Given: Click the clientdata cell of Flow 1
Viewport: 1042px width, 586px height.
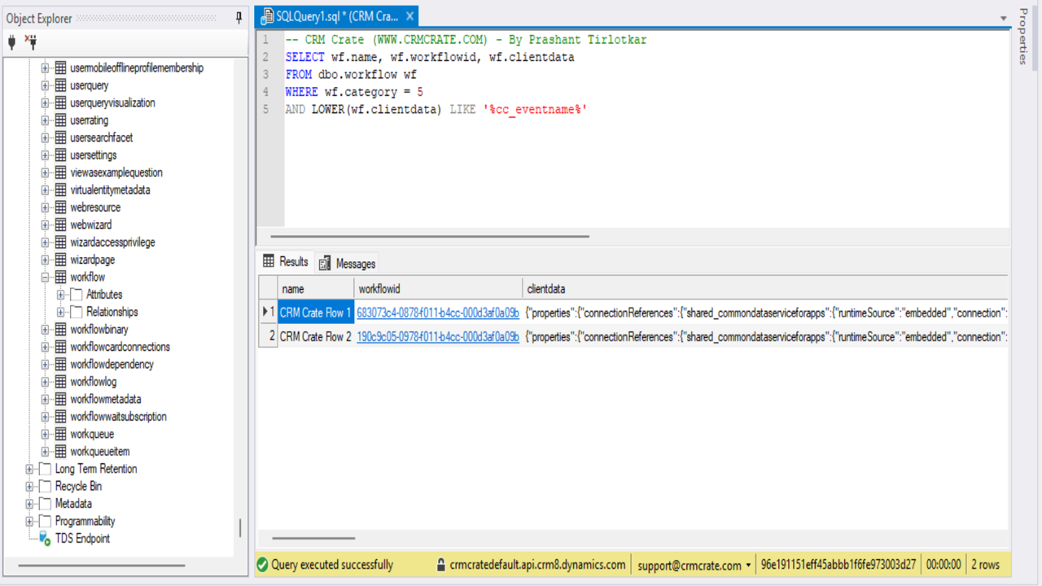Looking at the screenshot, I should click(x=765, y=313).
